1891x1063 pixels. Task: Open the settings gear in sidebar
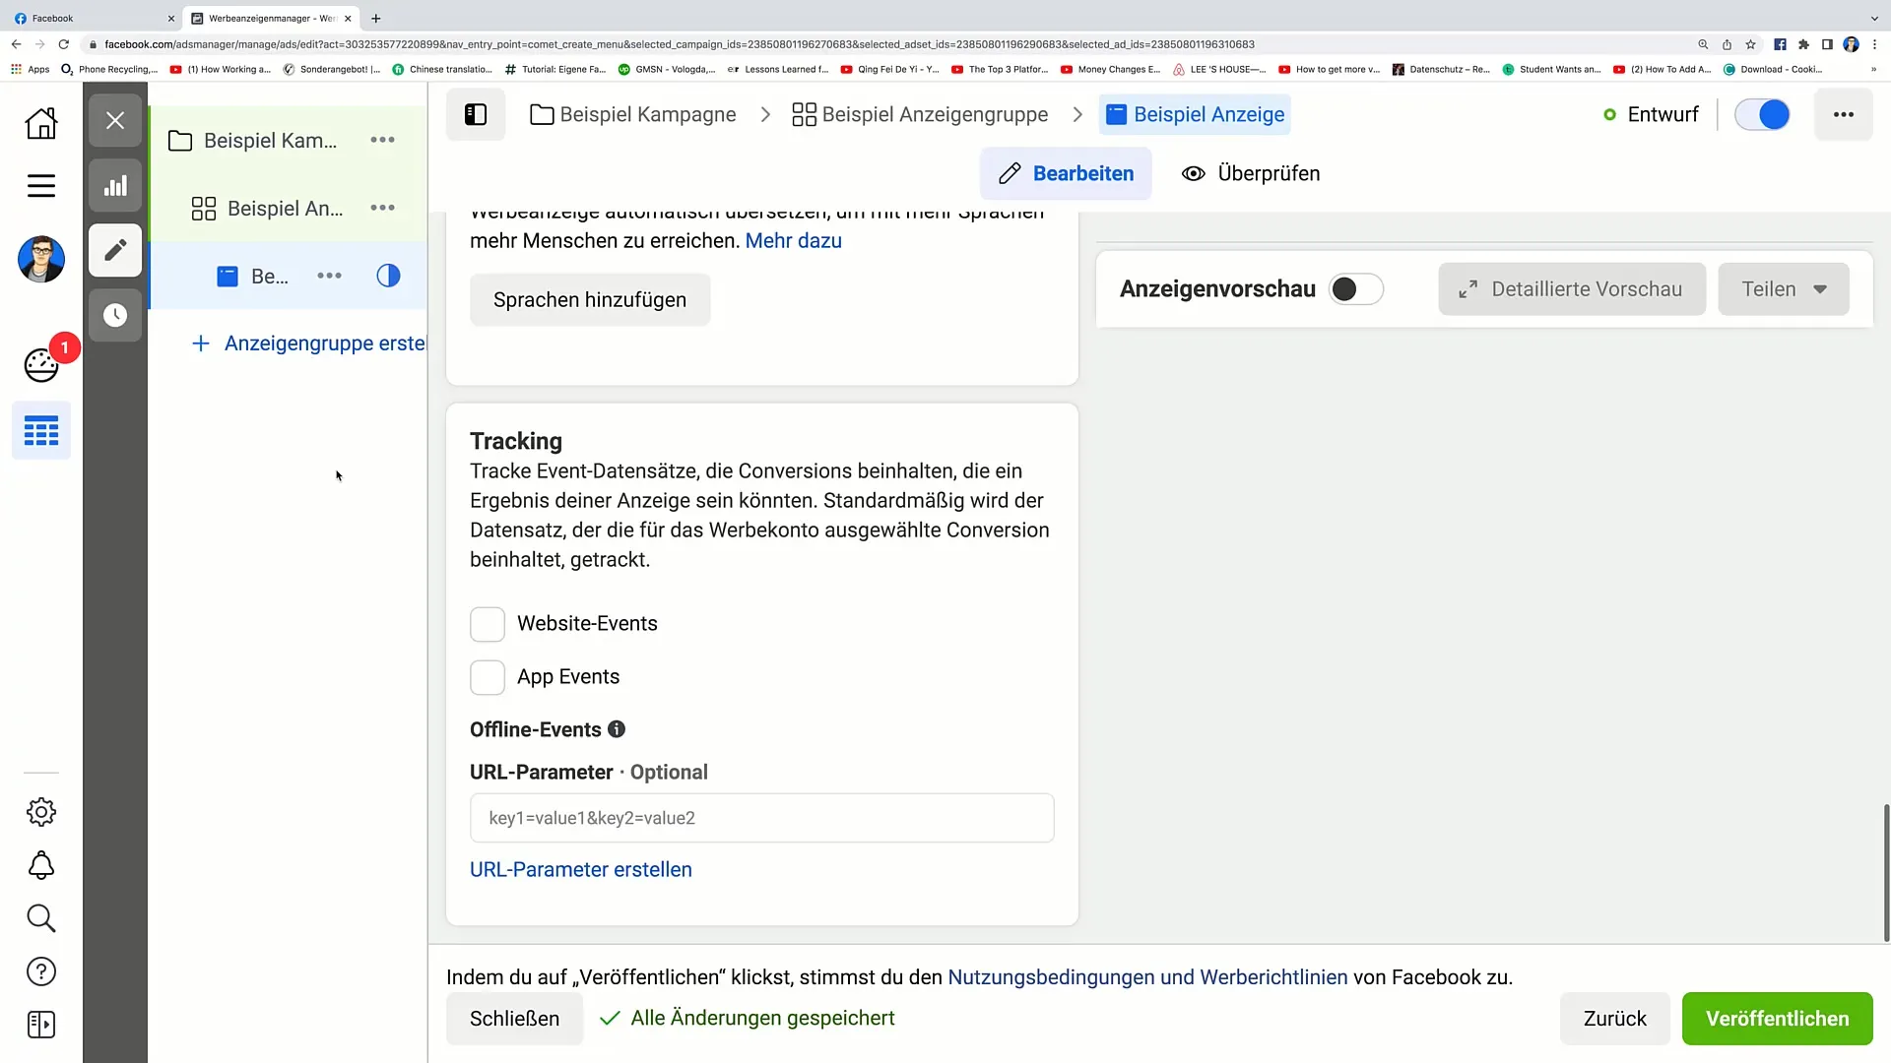41,812
